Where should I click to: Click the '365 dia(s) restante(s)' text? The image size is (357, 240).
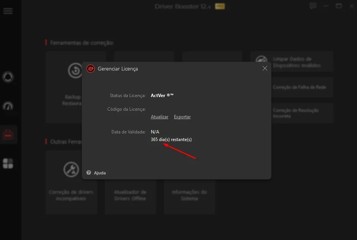pyautogui.click(x=171, y=140)
